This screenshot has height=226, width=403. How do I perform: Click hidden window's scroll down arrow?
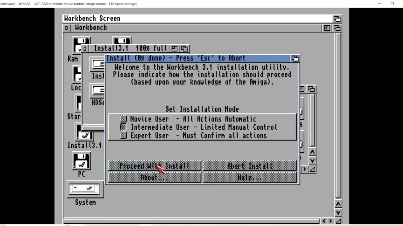312,161
